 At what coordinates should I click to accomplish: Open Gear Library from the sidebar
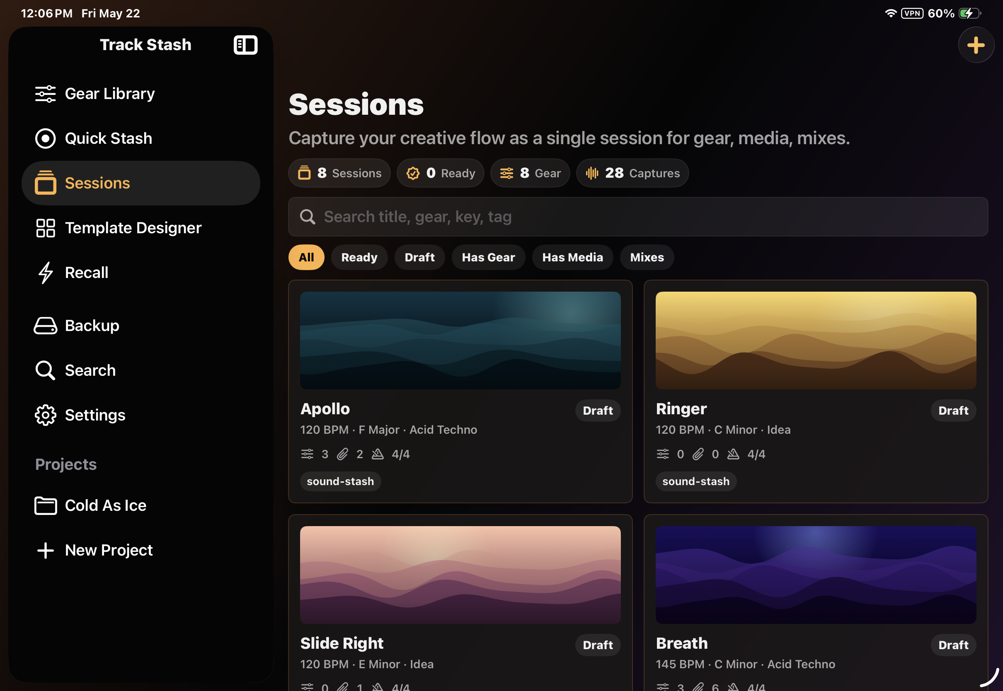[141, 94]
